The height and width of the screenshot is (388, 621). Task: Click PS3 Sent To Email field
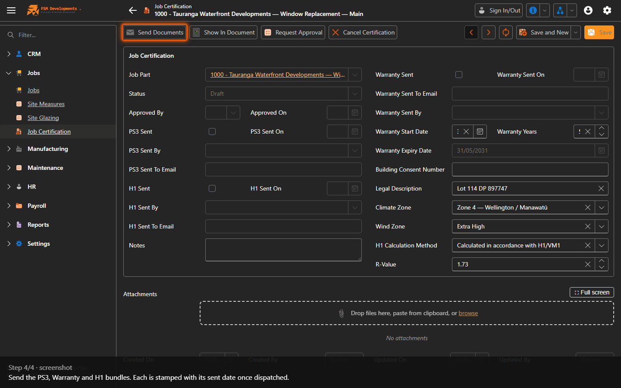[283, 169]
